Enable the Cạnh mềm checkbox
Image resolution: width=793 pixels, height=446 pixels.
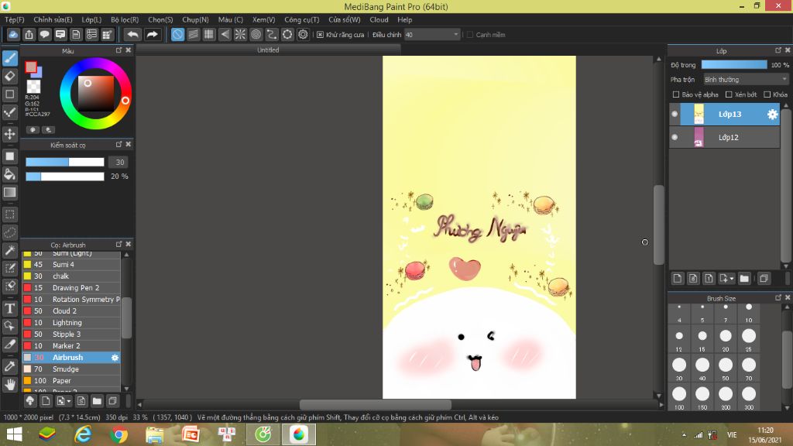[470, 35]
